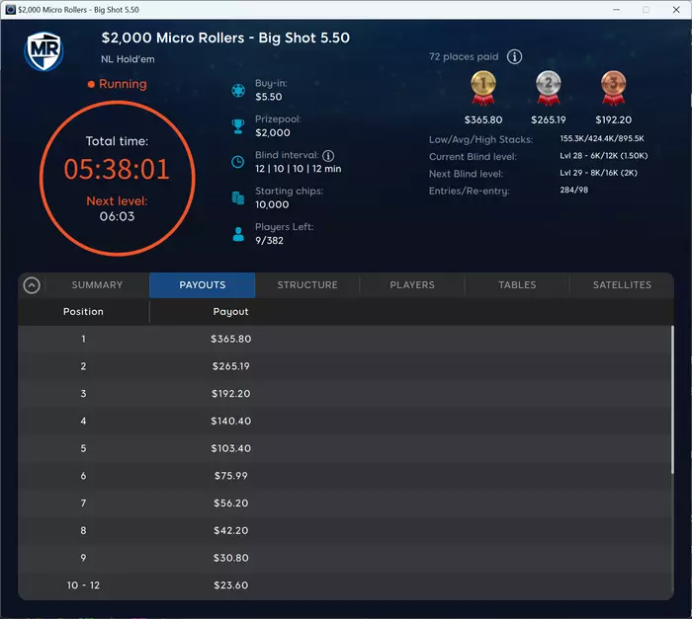Click the $56.20 payout row

[344, 503]
